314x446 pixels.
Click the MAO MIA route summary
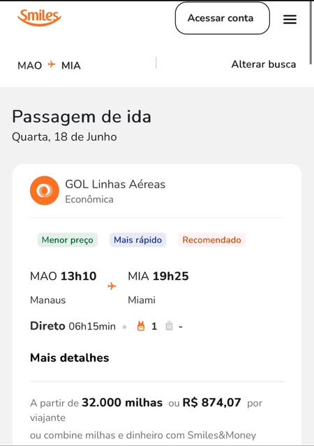click(x=49, y=66)
